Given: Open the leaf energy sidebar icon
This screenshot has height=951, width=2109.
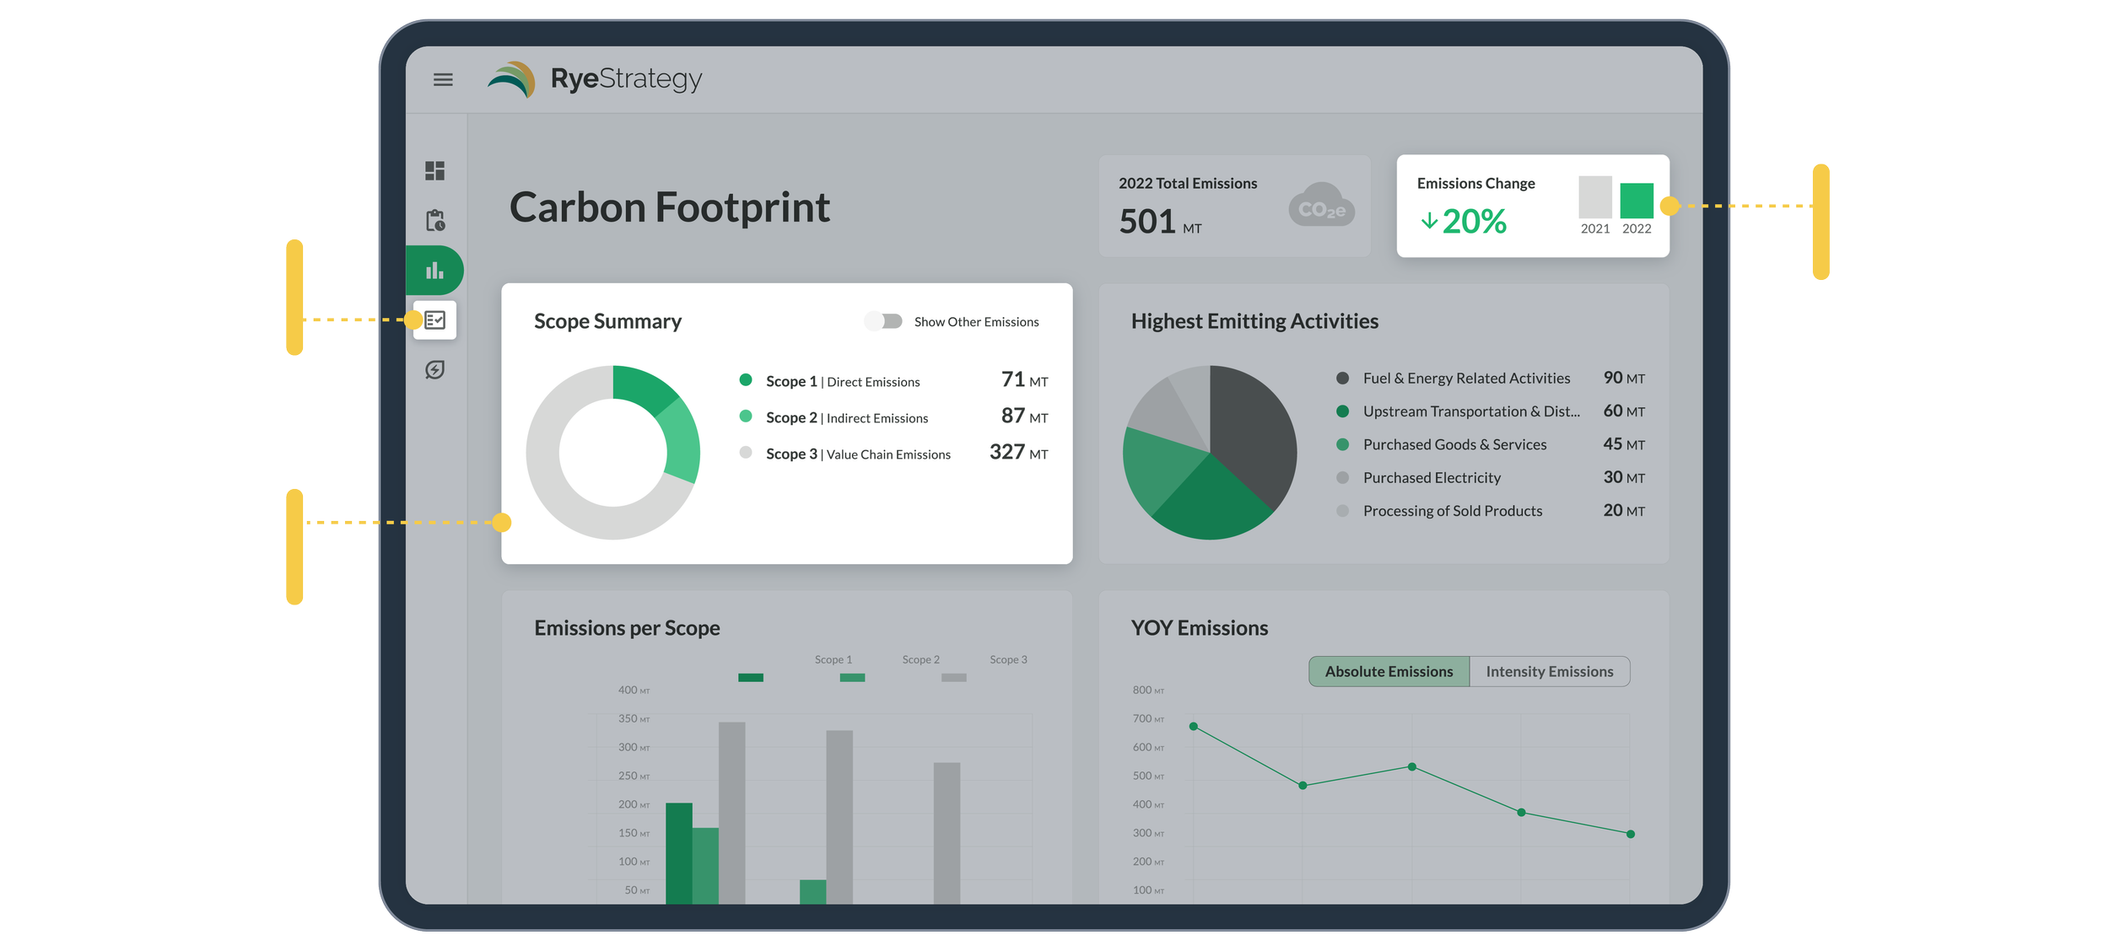Looking at the screenshot, I should pos(434,369).
